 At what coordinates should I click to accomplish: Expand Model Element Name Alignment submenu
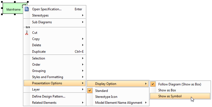point(117,103)
